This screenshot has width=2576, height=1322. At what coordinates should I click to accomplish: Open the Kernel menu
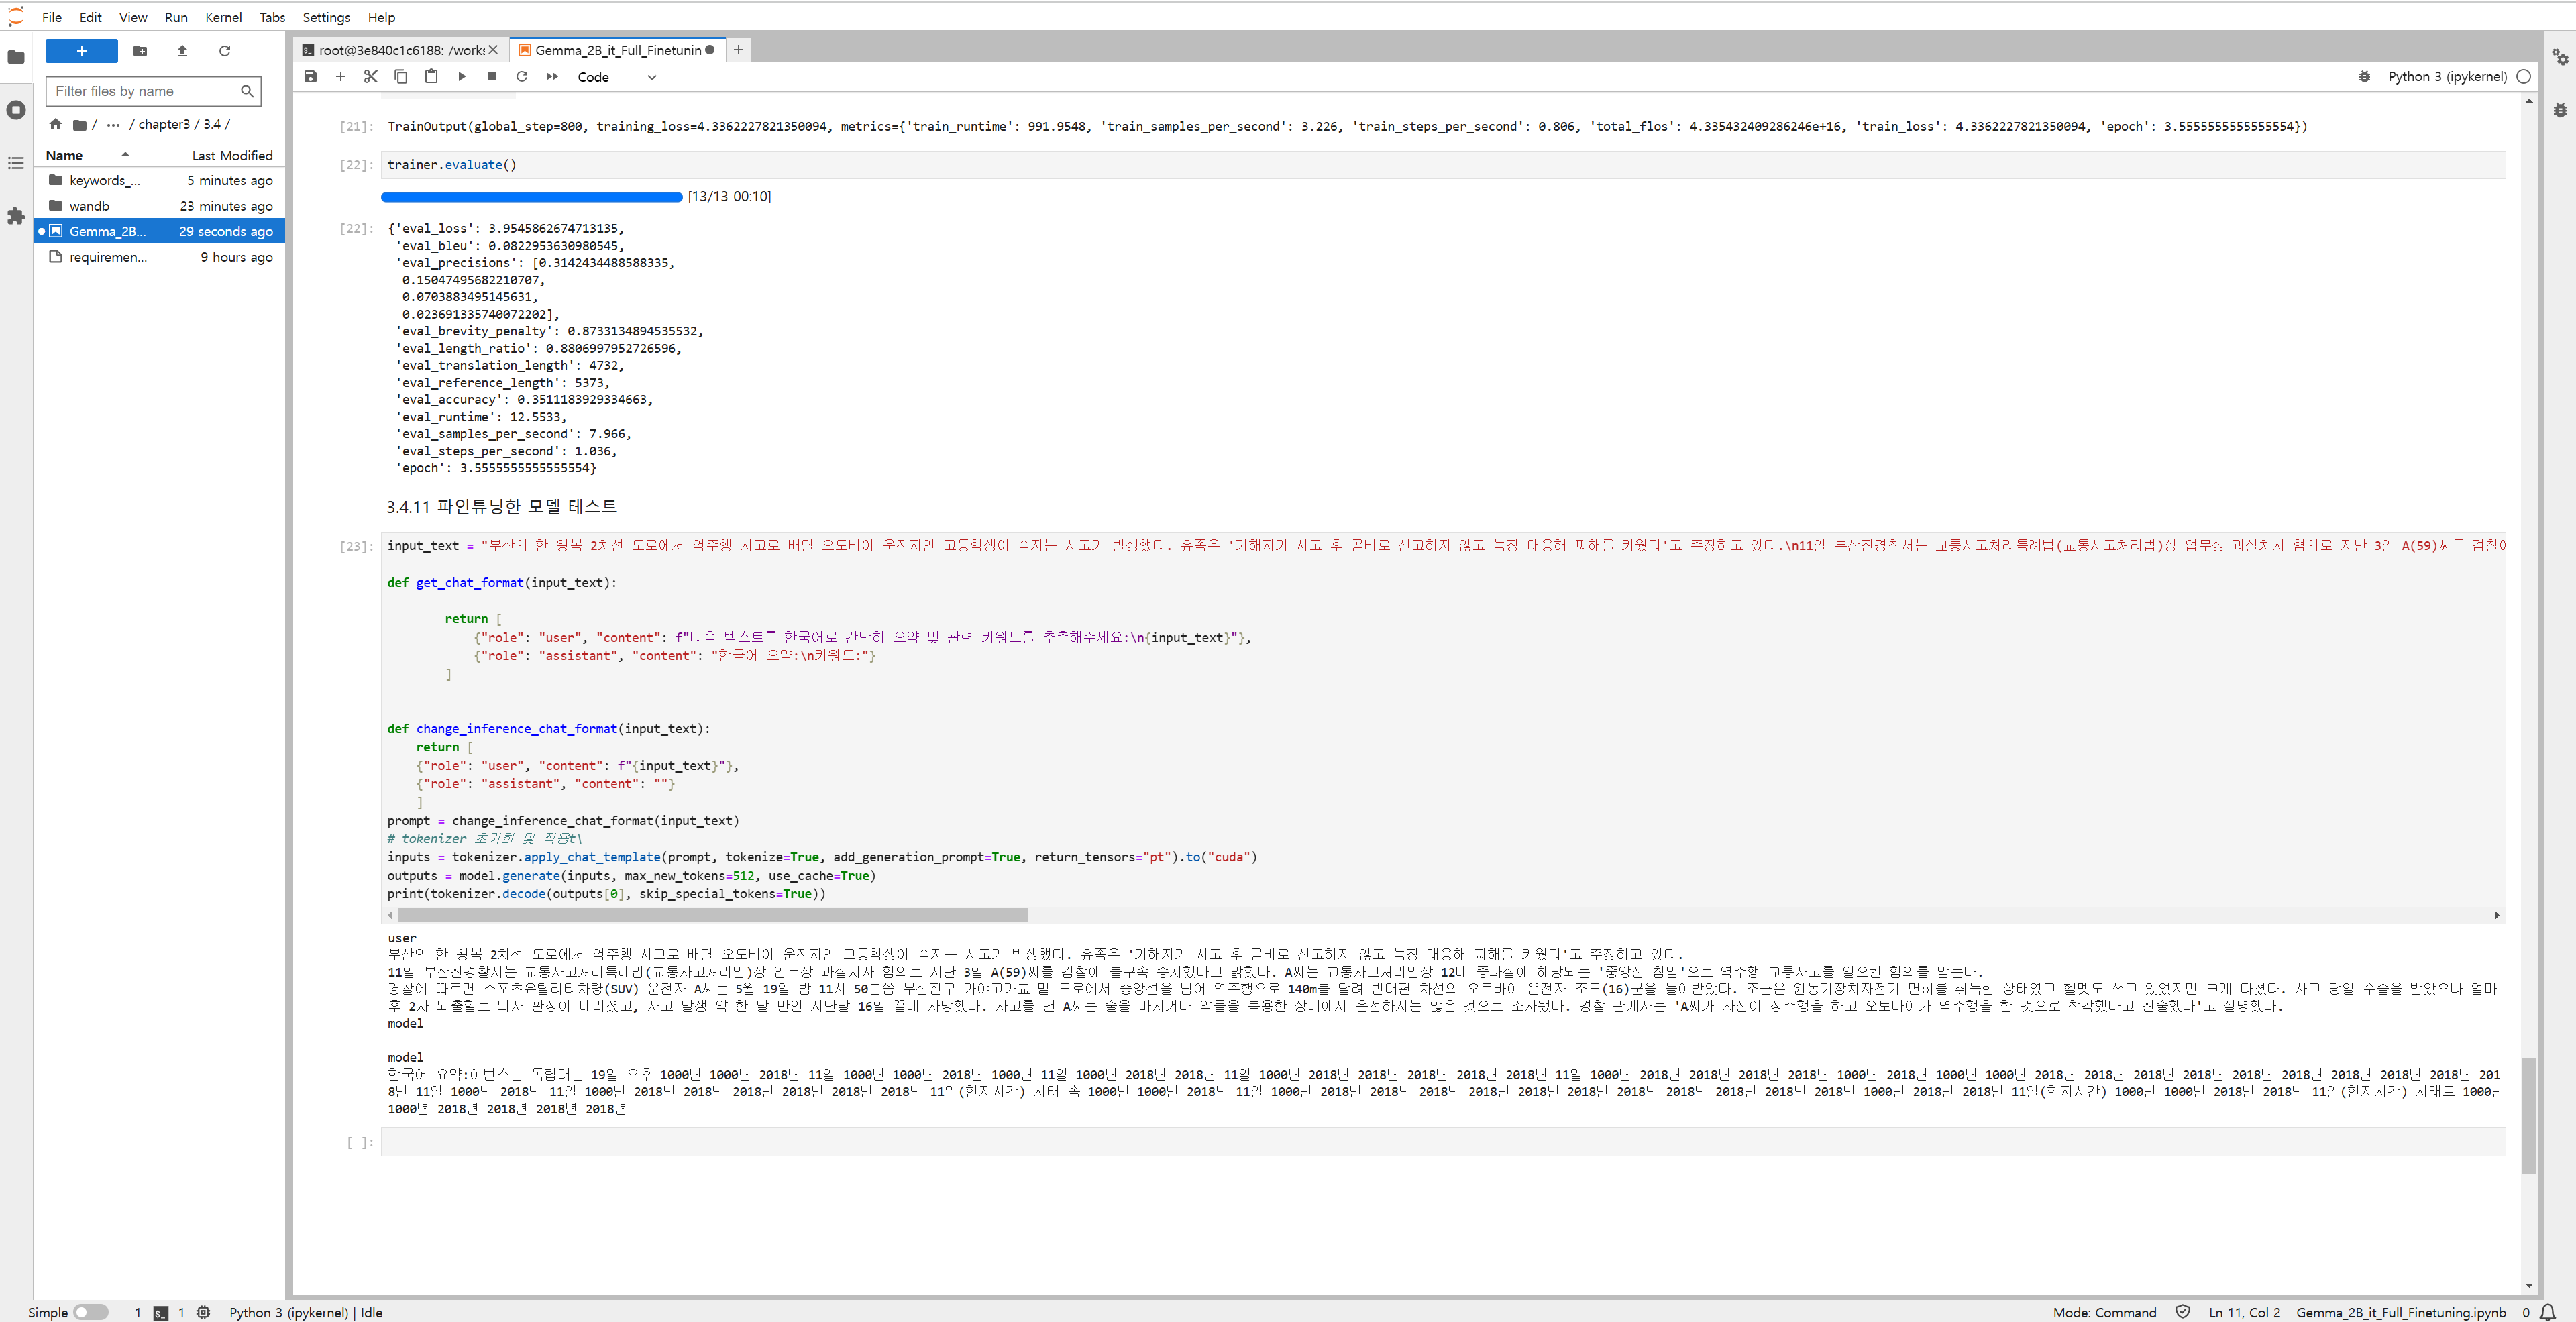coord(223,17)
